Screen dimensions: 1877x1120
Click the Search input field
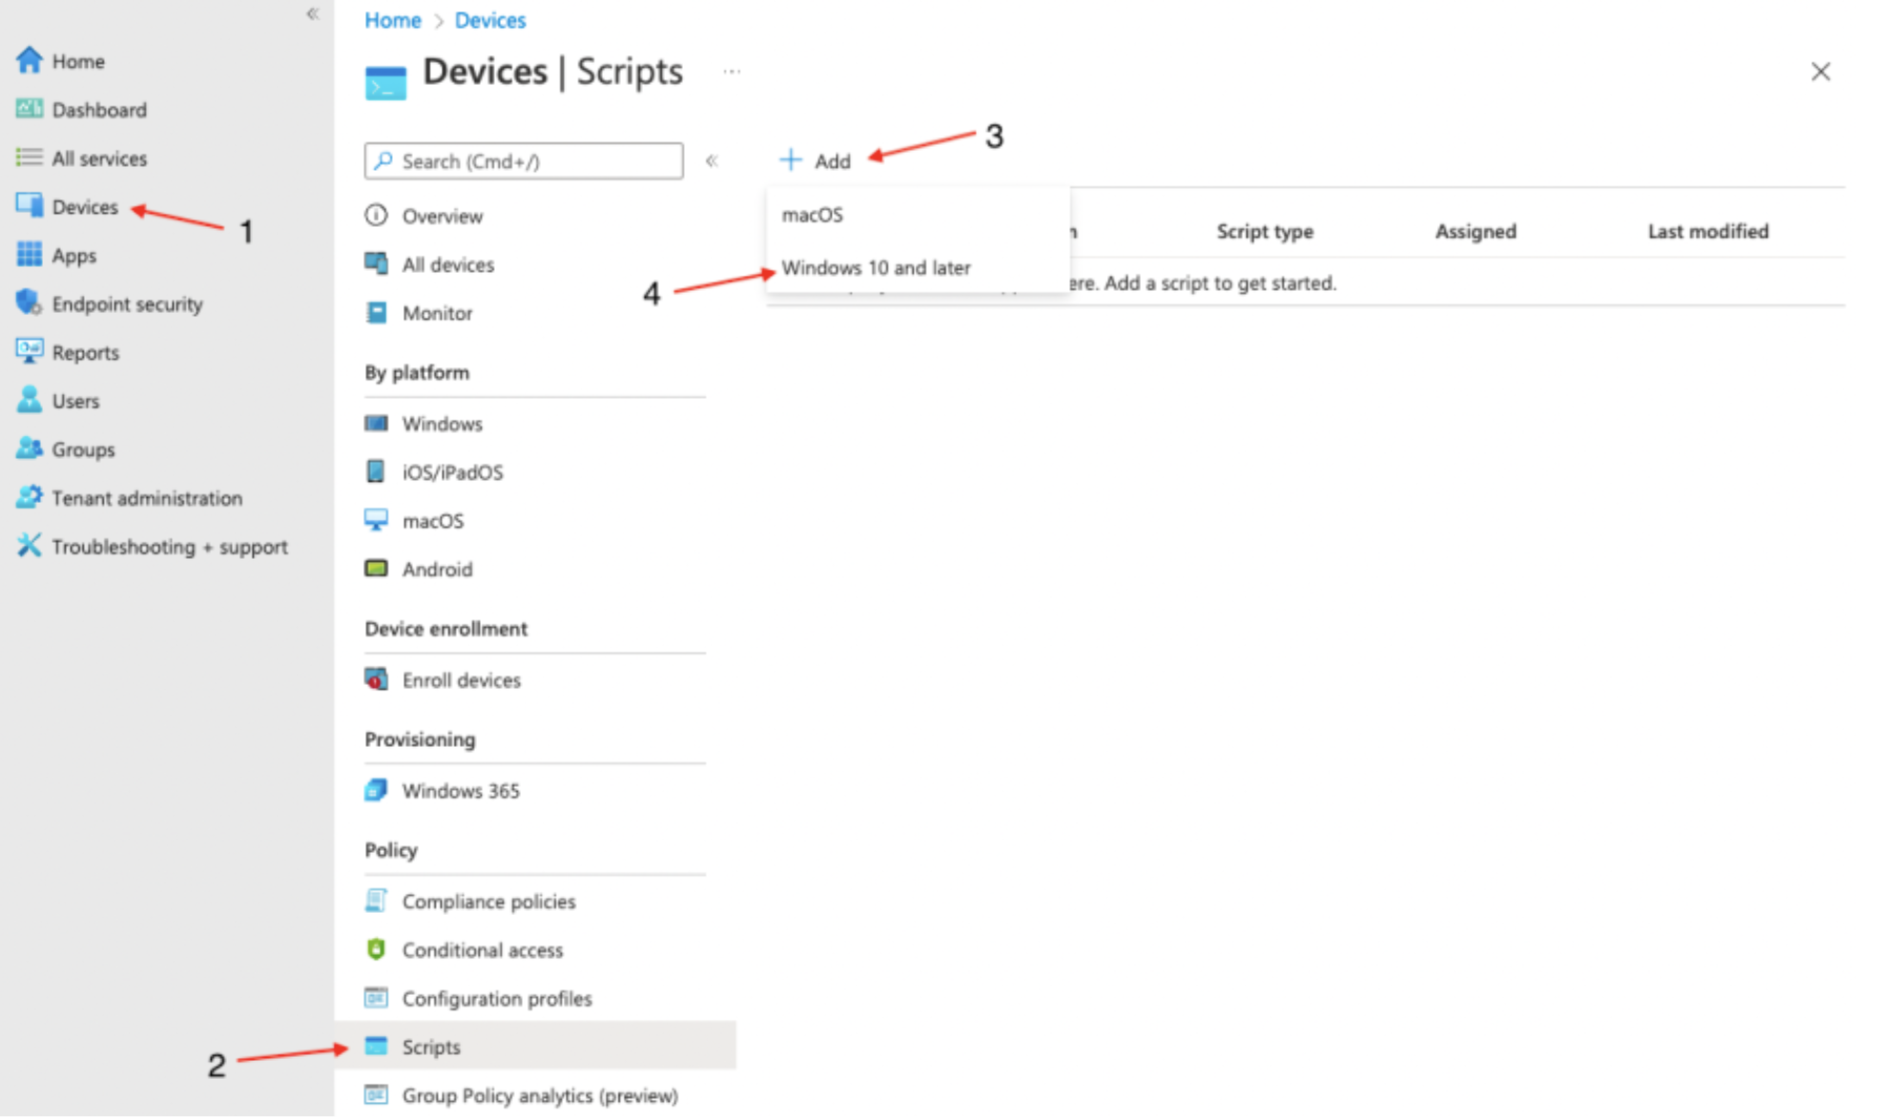(x=524, y=161)
